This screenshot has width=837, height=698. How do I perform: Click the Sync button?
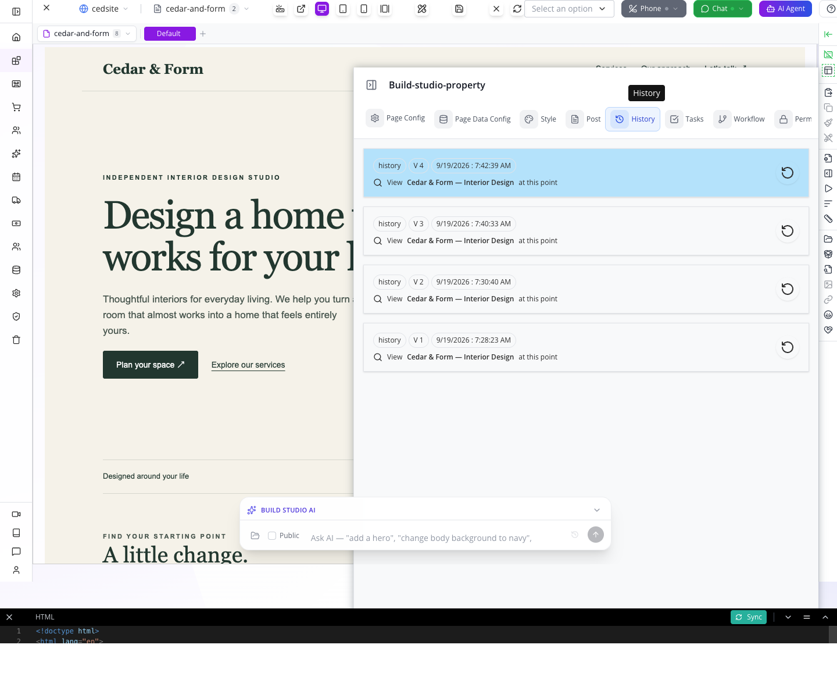tap(749, 617)
